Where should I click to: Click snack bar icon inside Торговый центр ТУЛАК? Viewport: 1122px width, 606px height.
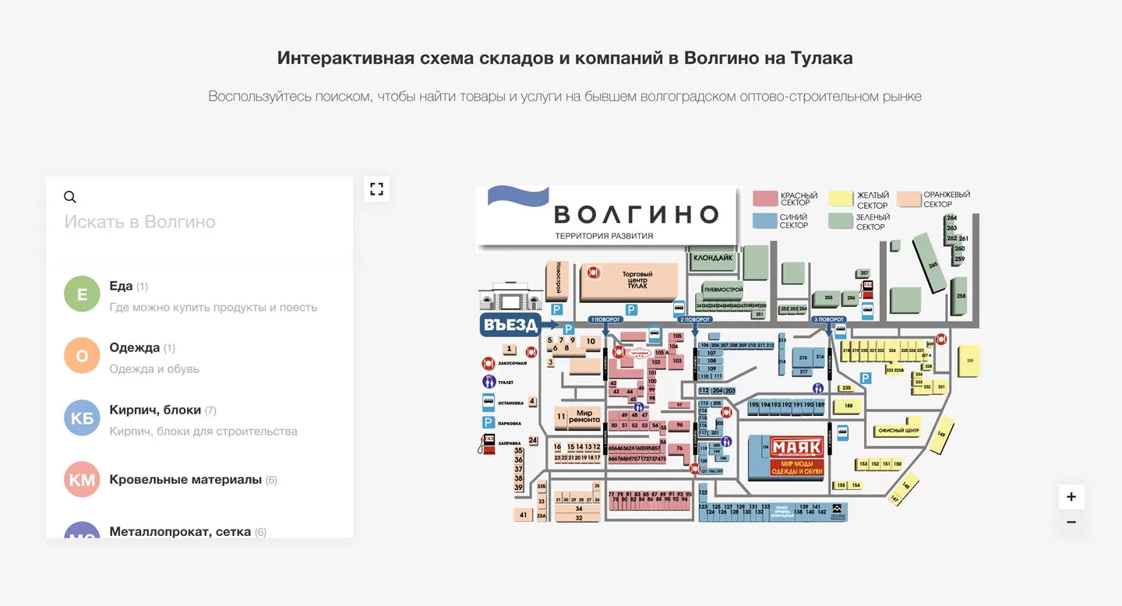pos(593,273)
